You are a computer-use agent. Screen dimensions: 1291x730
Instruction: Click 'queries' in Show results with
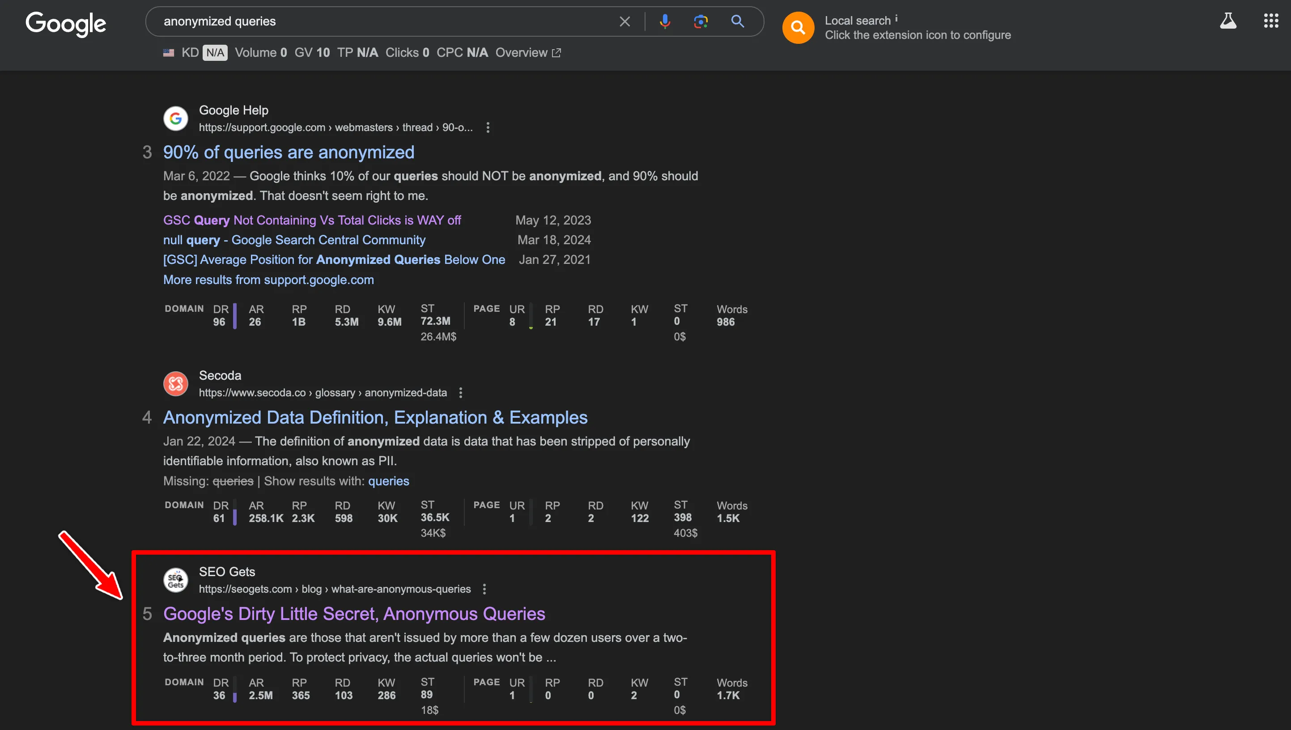(x=389, y=481)
